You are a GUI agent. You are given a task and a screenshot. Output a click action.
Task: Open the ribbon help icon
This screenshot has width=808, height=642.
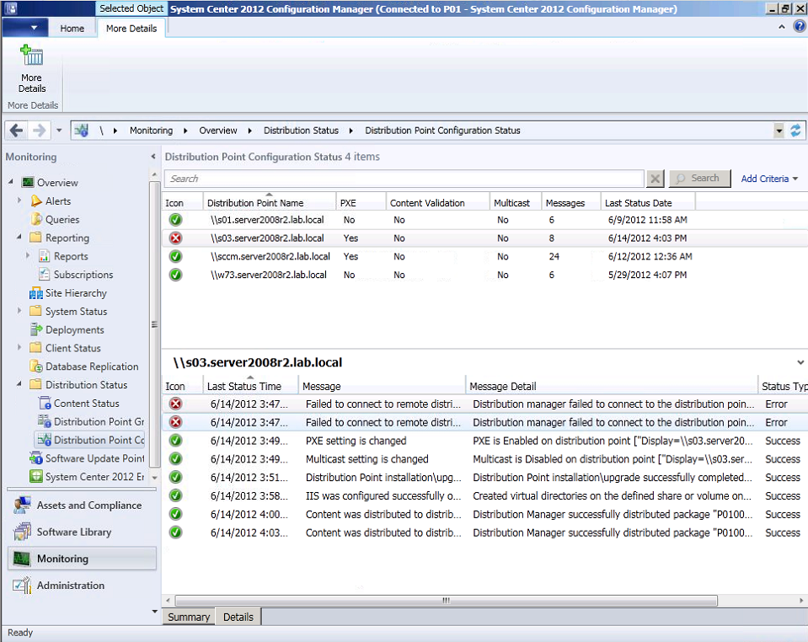pyautogui.click(x=799, y=26)
